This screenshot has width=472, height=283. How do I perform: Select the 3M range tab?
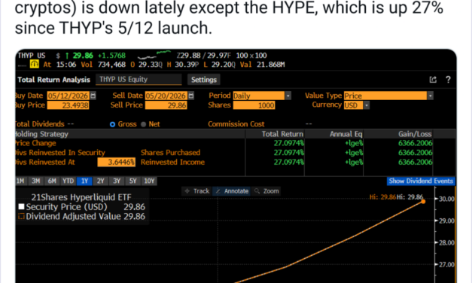(x=36, y=181)
